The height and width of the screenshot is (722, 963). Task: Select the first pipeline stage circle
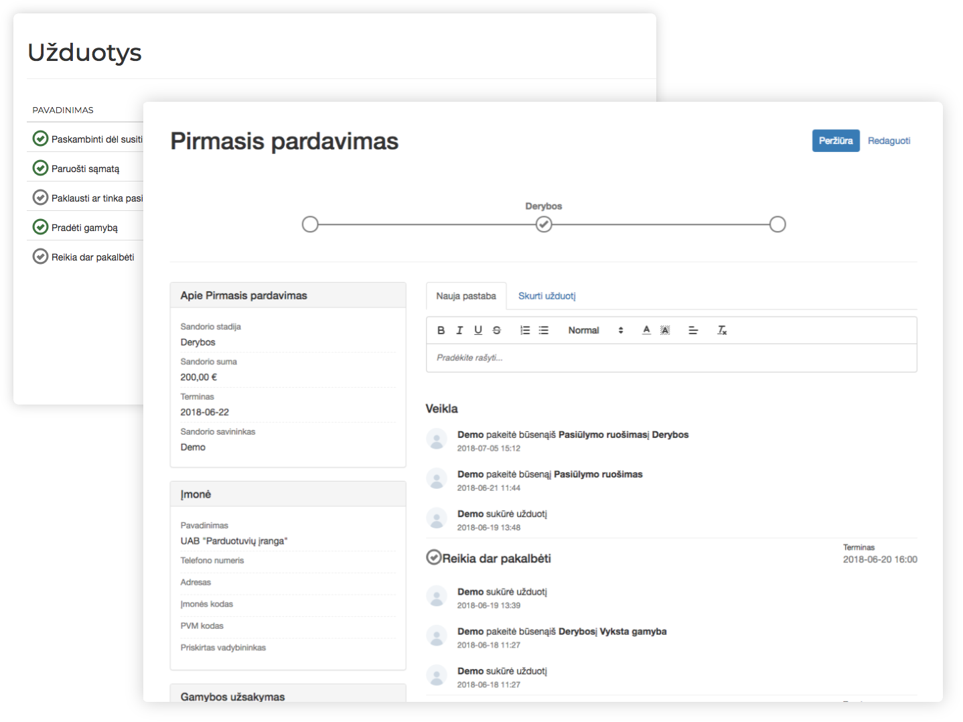(310, 224)
